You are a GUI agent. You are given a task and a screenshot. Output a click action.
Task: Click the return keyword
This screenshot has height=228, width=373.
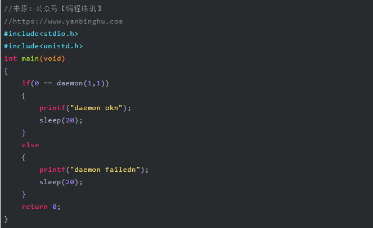(x=35, y=207)
